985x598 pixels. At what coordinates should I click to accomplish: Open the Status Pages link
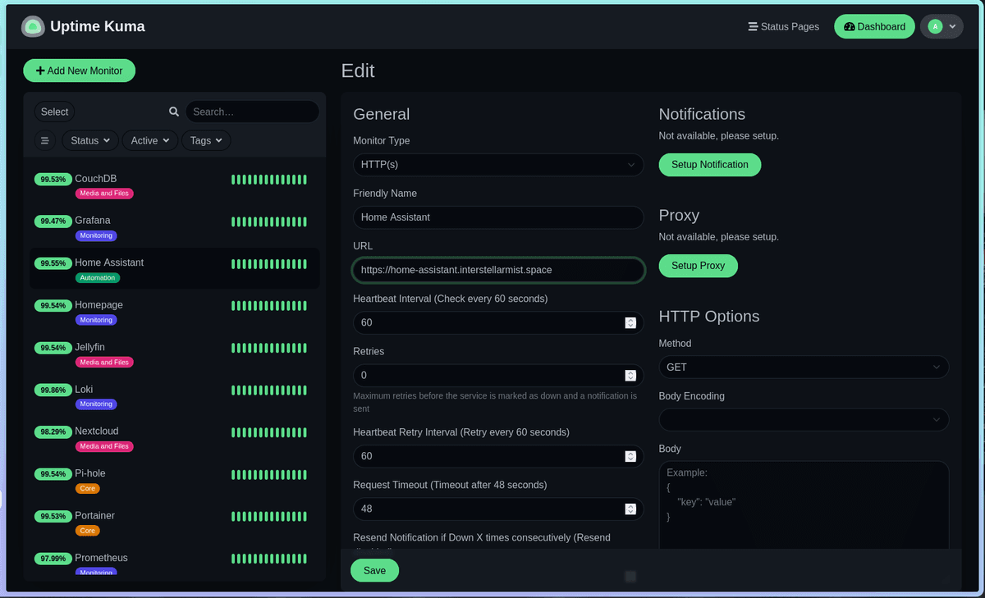784,26
